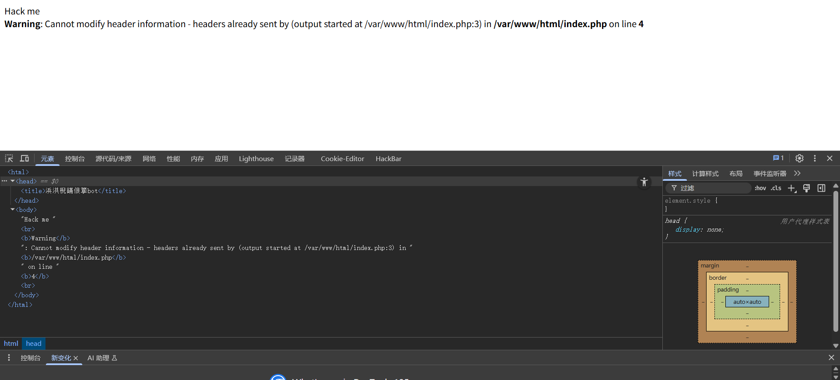Open the head node actions ellipsis
The image size is (840, 380).
(x=4, y=181)
